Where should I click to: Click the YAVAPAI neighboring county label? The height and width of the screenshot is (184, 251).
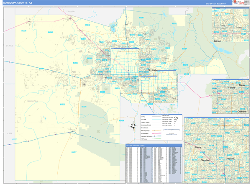[x=70, y=12]
